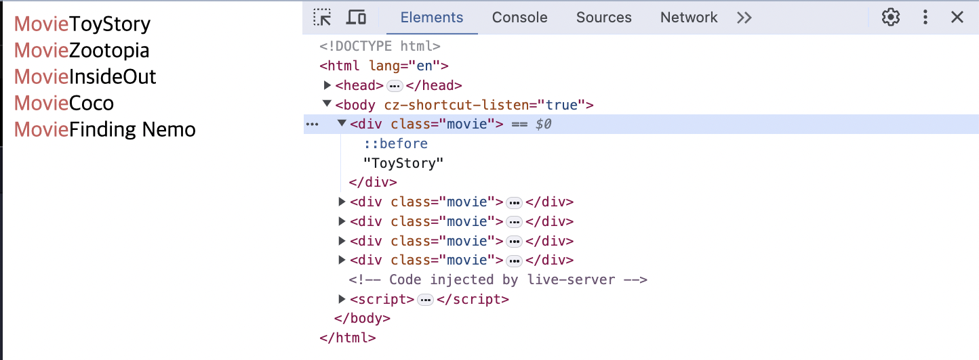The width and height of the screenshot is (979, 360).
Task: Activate the inspect element picker icon
Action: pos(323,18)
